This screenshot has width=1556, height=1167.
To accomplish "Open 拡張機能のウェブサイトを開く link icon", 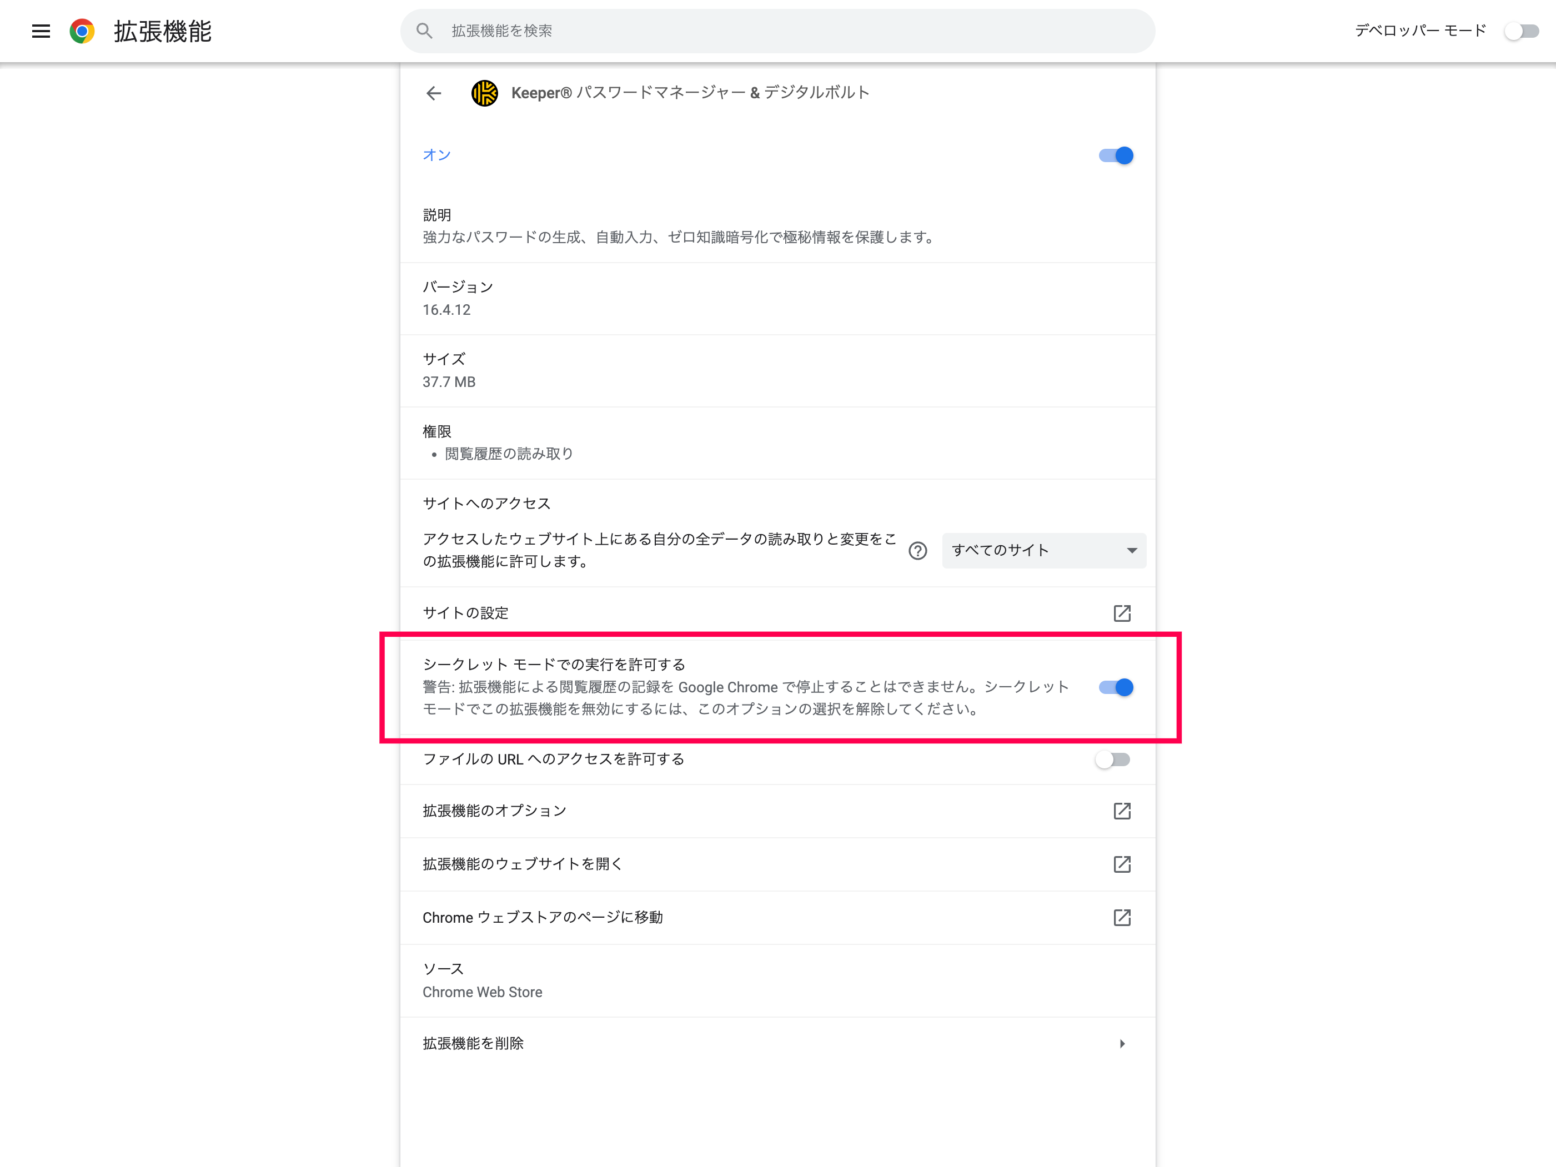I will coord(1122,864).
